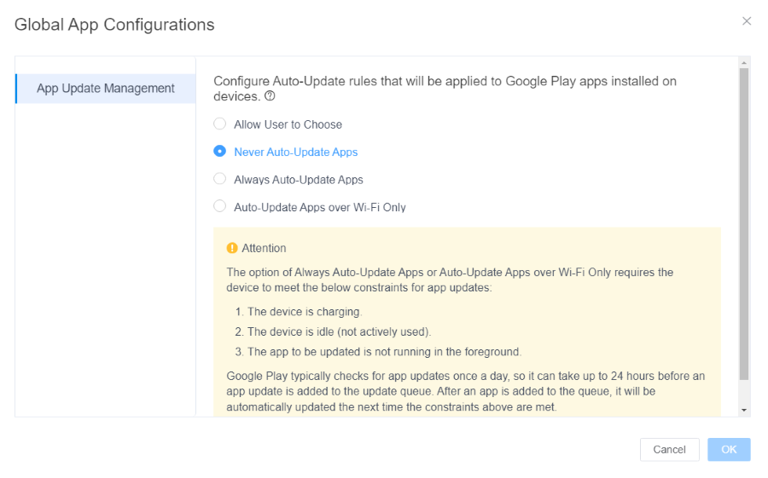Click the 'requires the device to meet' paragraph
768x478 pixels.
point(450,279)
